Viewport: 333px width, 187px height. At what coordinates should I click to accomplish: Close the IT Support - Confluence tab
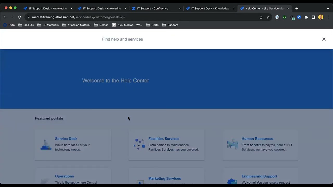[x=180, y=9]
